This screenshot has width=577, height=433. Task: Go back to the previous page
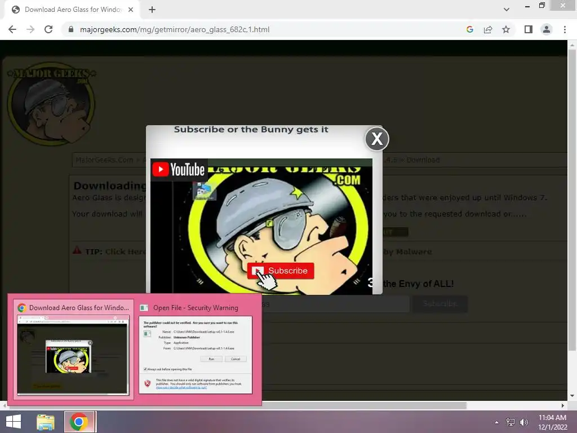coord(12,29)
